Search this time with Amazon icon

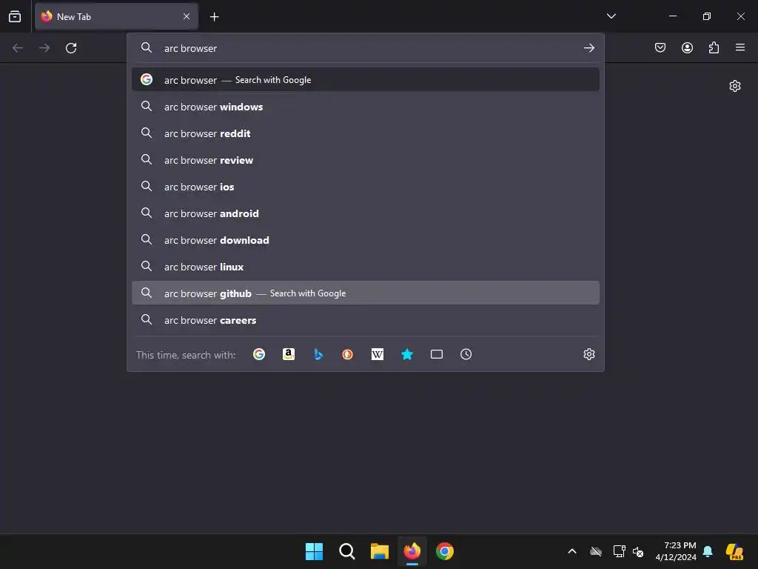pos(289,354)
